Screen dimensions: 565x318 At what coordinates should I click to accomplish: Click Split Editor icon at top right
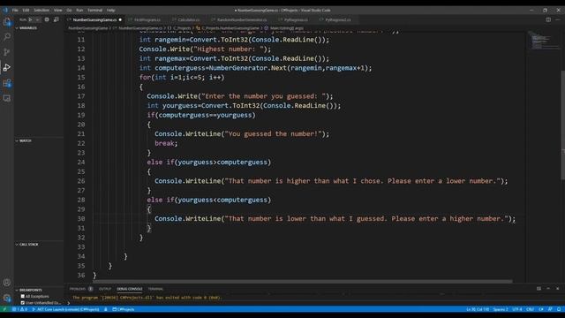click(x=548, y=19)
